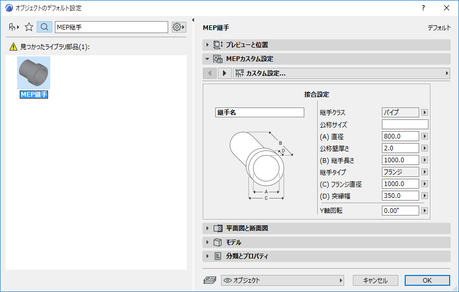Click the 継手名 text field
This screenshot has width=459, height=292.
click(260, 112)
